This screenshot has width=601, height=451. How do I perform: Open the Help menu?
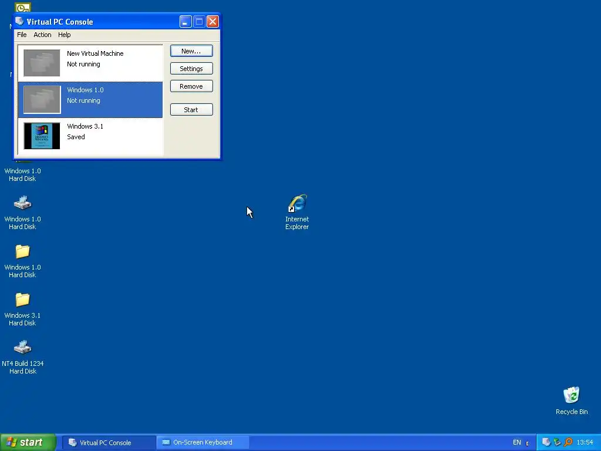click(x=65, y=35)
